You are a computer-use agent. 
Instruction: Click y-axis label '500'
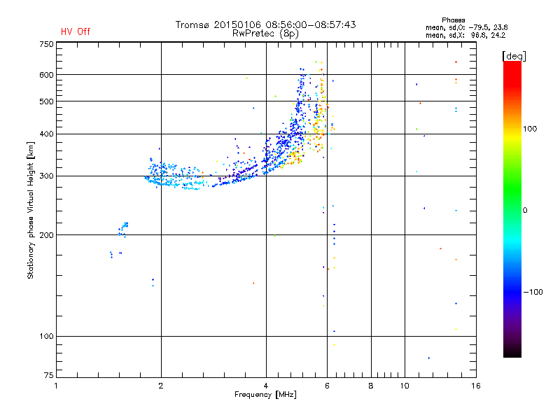coord(46,101)
